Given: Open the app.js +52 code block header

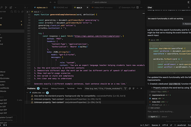Looking at the screenshot, I should [155, 40].
